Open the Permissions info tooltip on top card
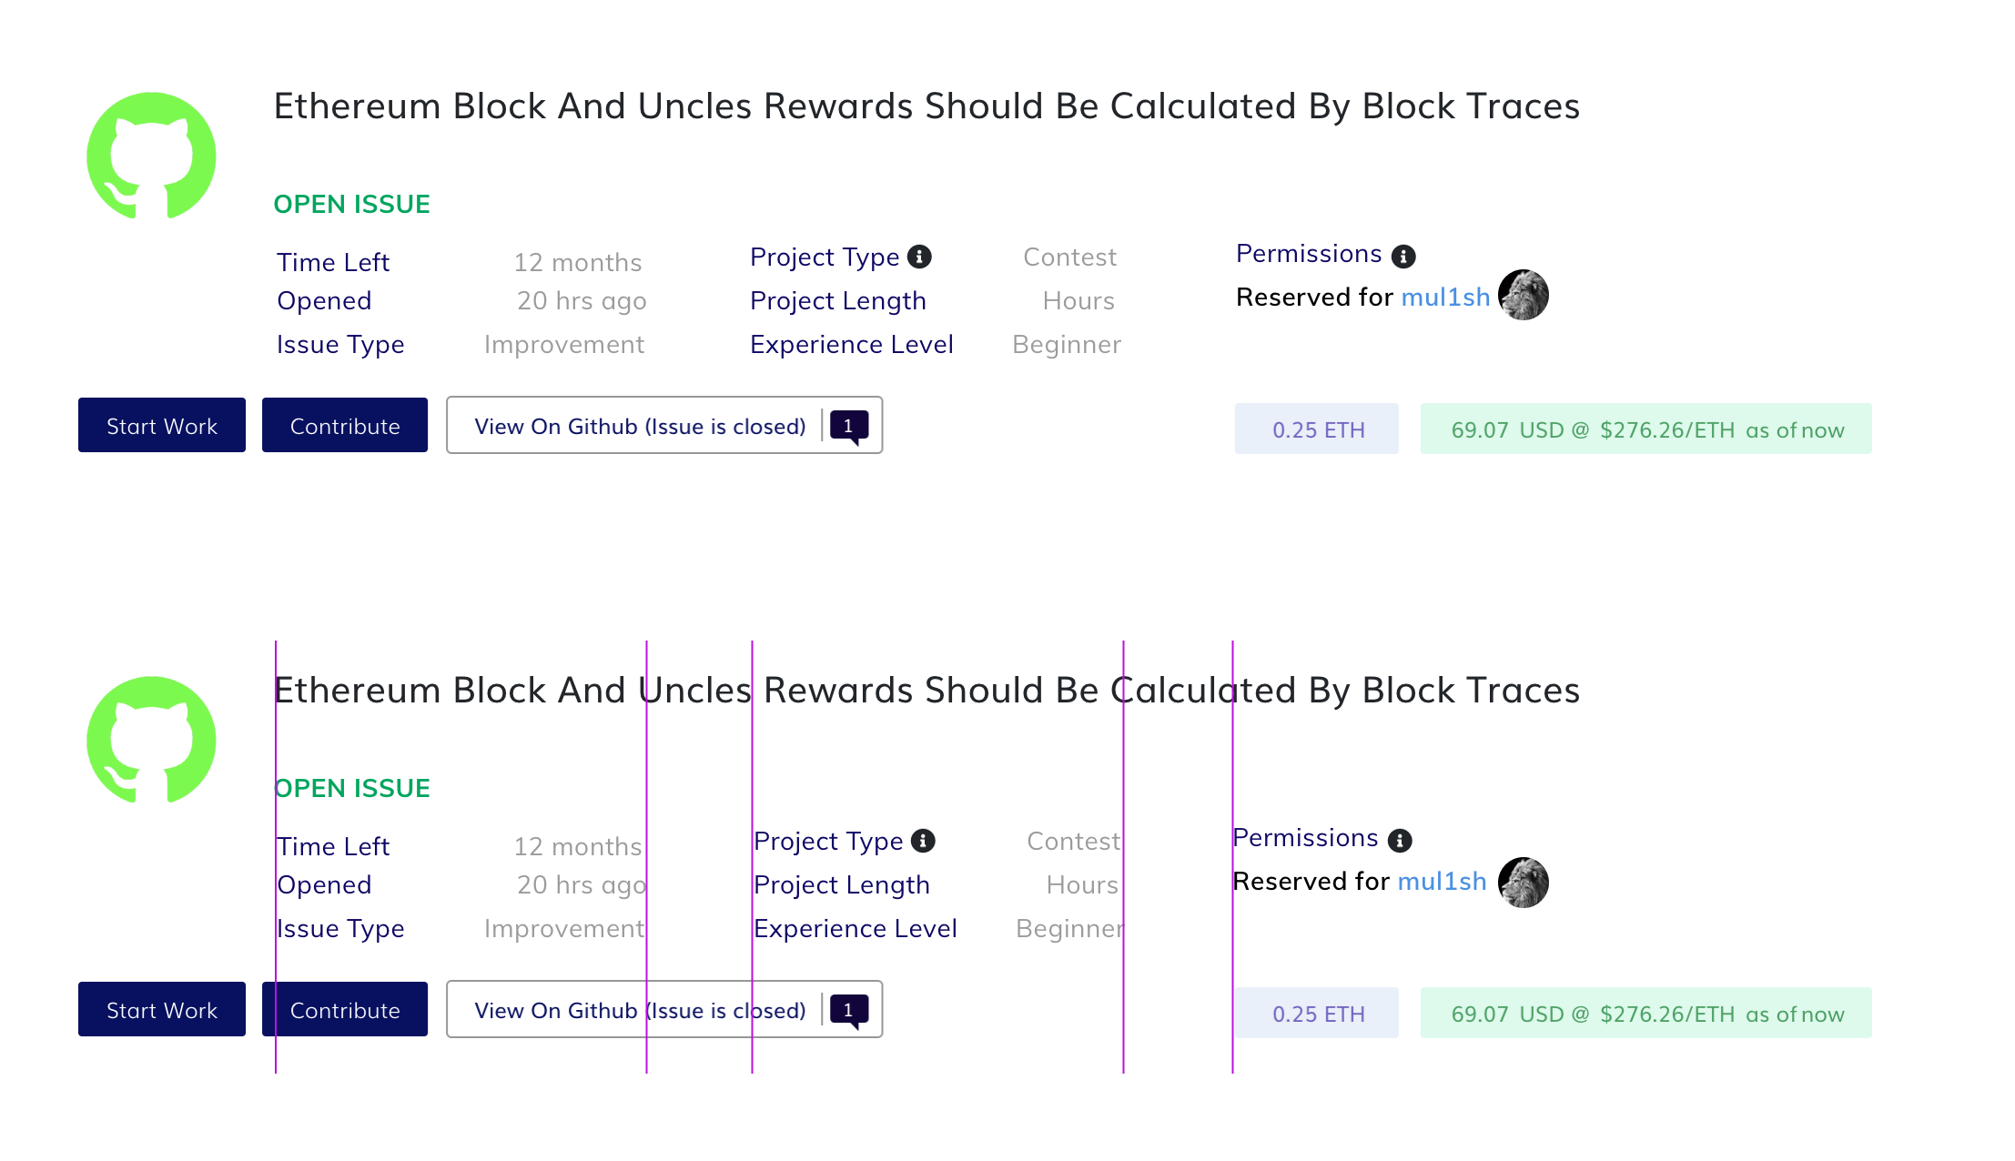Viewport: 2015px width, 1161px height. coord(1402,254)
